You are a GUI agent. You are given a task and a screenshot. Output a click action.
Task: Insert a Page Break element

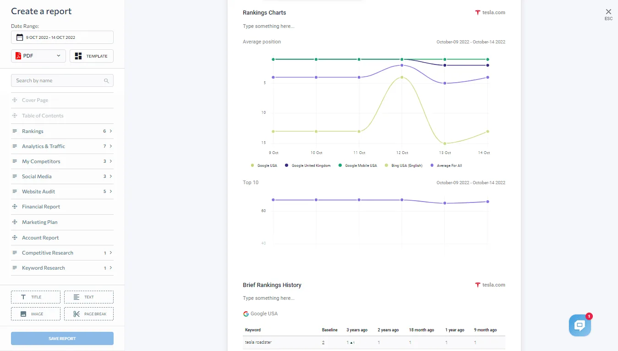(89, 314)
